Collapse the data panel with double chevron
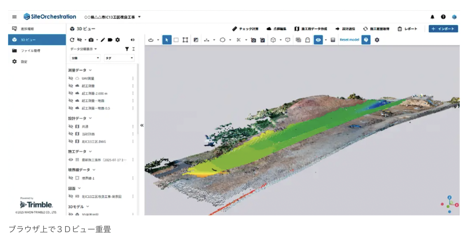475x239 pixels. [x=142, y=125]
